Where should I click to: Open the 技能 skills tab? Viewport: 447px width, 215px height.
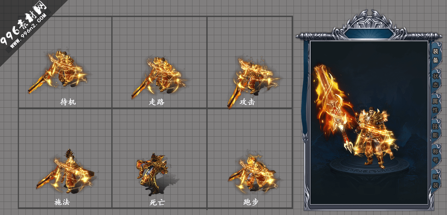pos(436,130)
